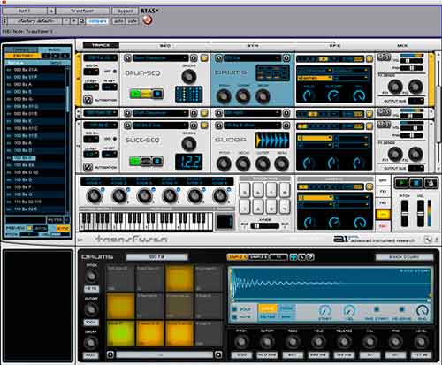Click the Automation icon in the drum track

88,100
